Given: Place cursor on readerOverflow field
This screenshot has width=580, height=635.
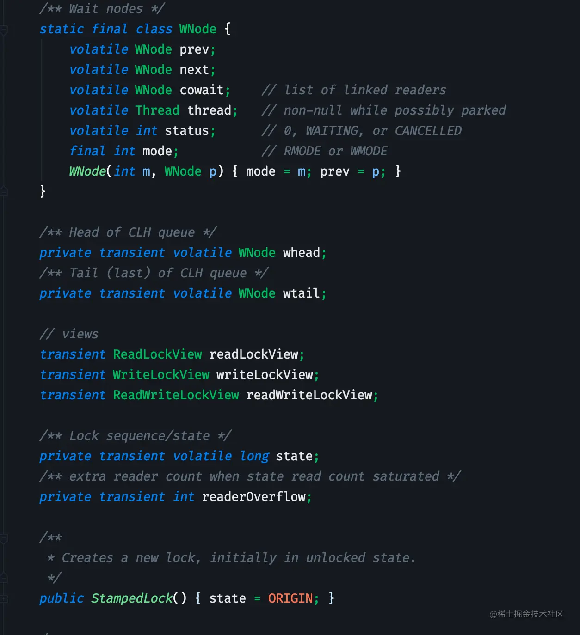Looking at the screenshot, I should 253,497.
